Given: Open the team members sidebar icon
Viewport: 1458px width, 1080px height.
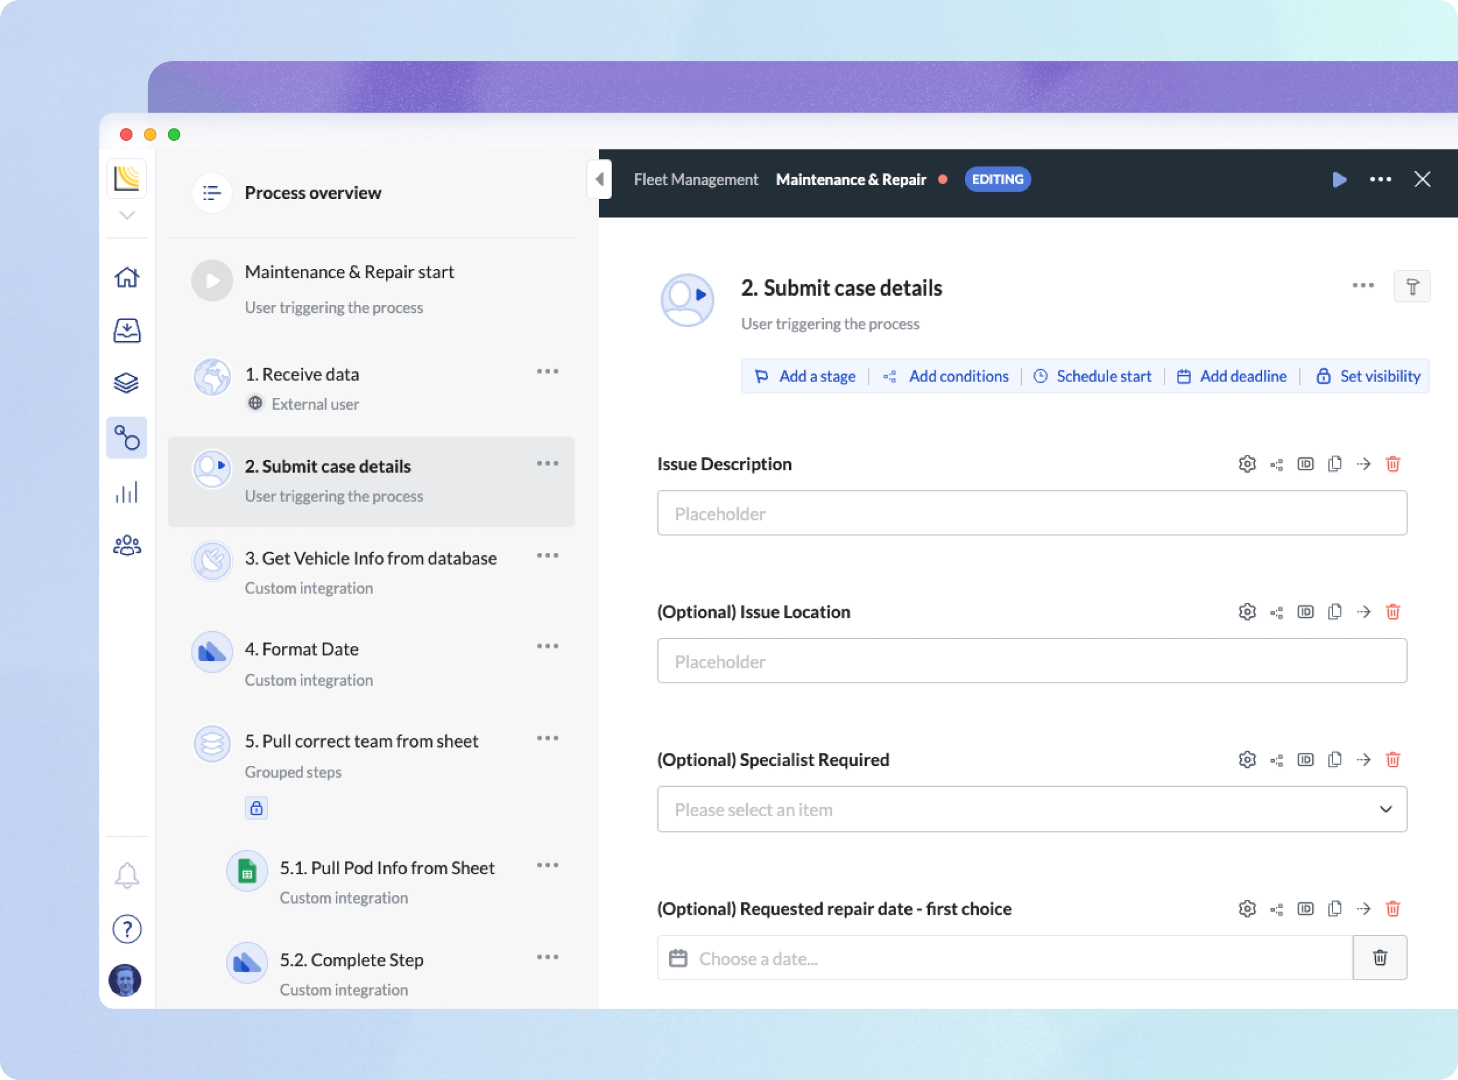Looking at the screenshot, I should [127, 546].
